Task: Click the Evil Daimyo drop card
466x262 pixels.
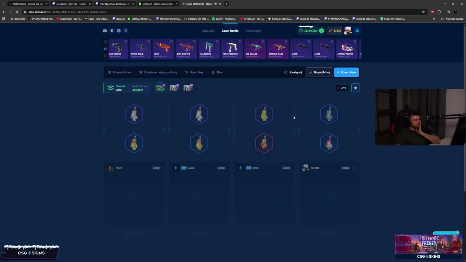Action: click(x=186, y=48)
